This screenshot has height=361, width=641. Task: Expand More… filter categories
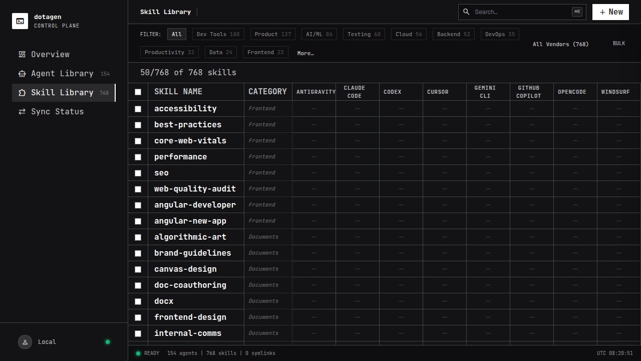pyautogui.click(x=305, y=53)
